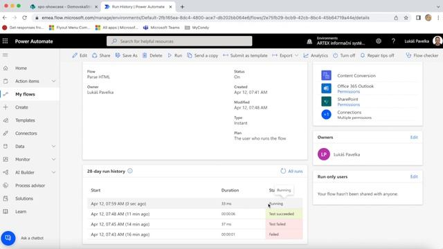Open Templates in sidebar

25,120
